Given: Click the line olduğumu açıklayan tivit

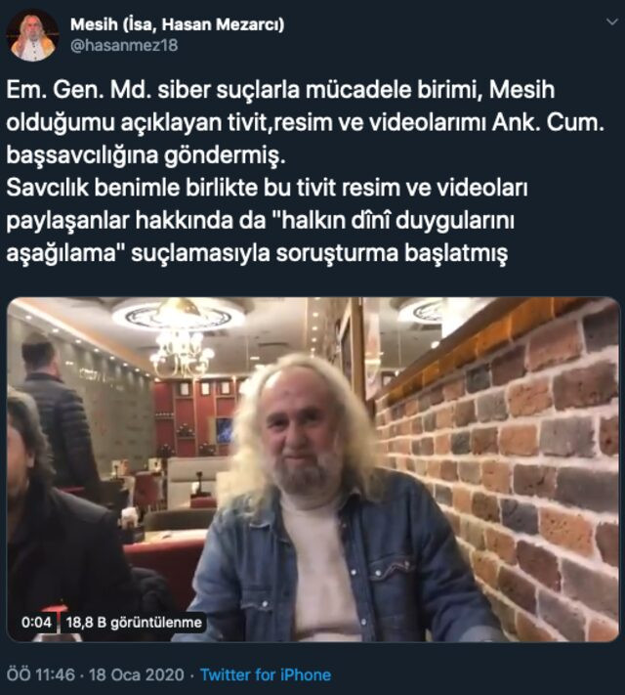Looking at the screenshot, I should point(306,123).
